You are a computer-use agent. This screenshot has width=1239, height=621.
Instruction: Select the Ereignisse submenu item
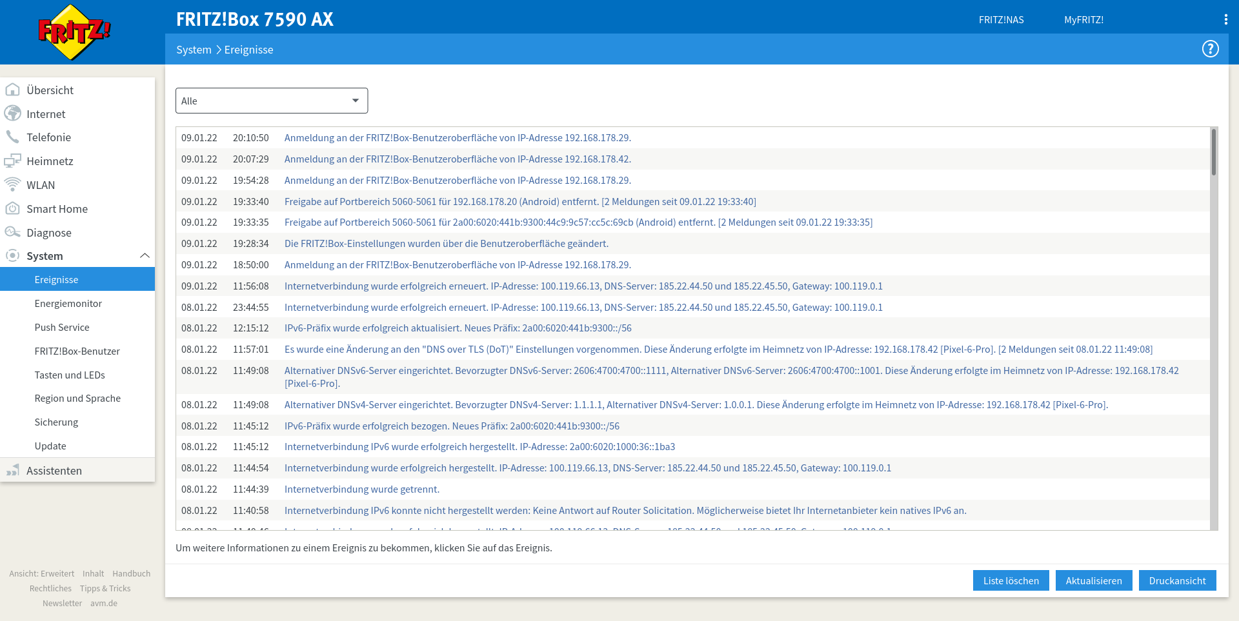pos(77,279)
